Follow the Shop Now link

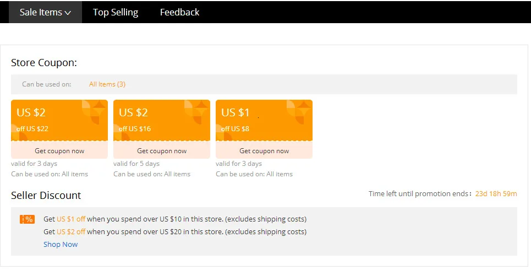tap(61, 244)
